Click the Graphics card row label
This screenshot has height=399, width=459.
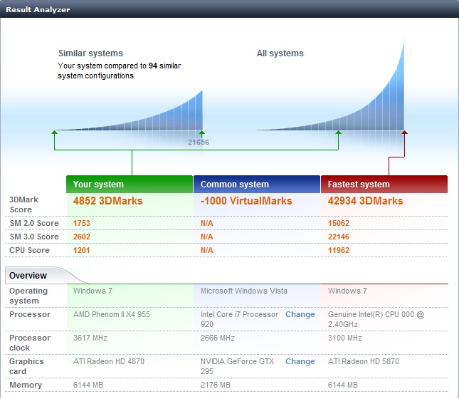pos(26,366)
